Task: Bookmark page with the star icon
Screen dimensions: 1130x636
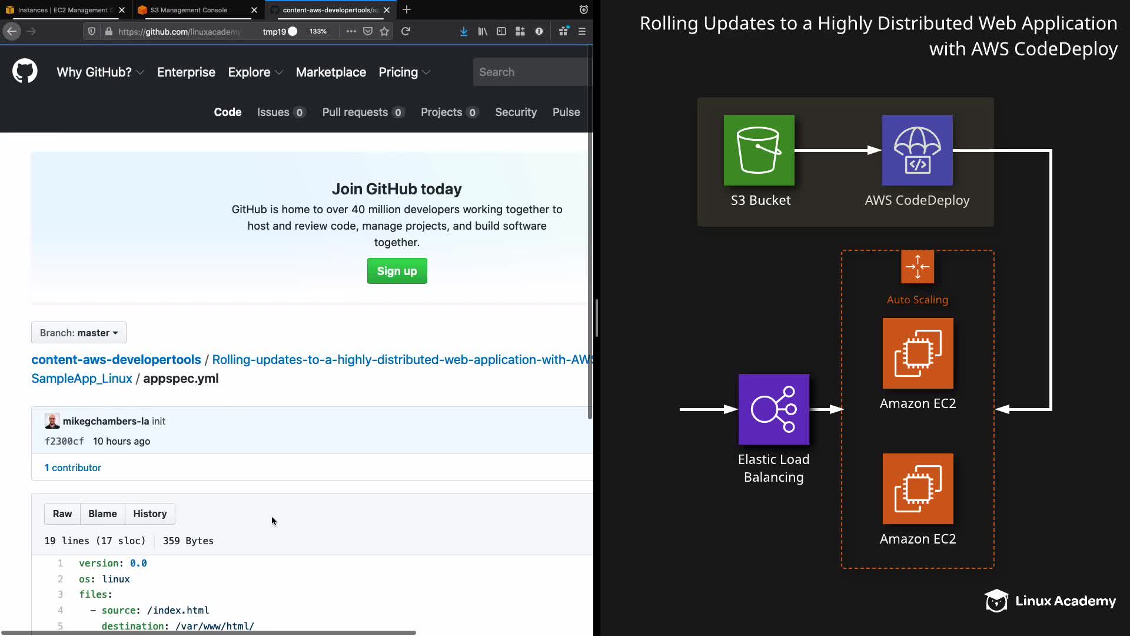Action: click(384, 32)
